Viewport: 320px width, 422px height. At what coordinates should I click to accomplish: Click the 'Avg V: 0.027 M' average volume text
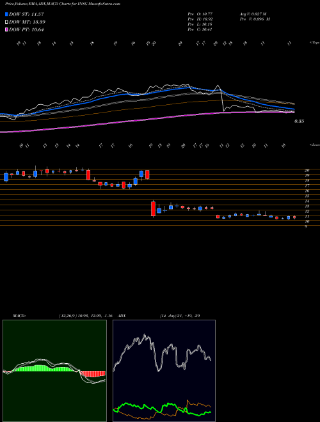tap(253, 13)
